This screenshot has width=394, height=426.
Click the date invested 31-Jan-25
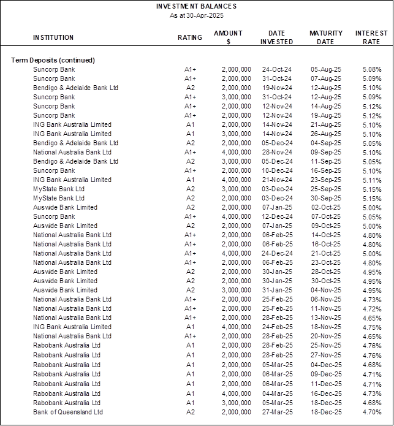(x=277, y=291)
